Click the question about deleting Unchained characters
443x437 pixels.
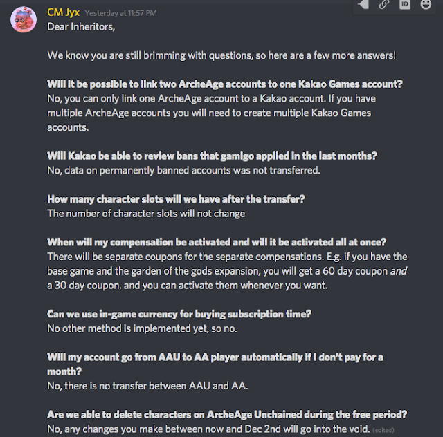coord(226,414)
